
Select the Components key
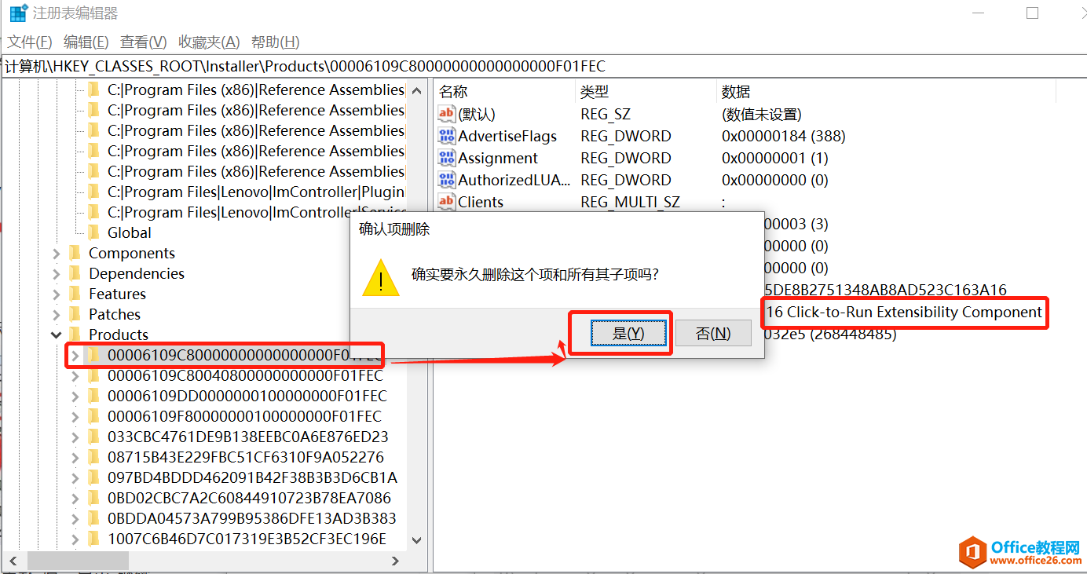click(x=132, y=254)
